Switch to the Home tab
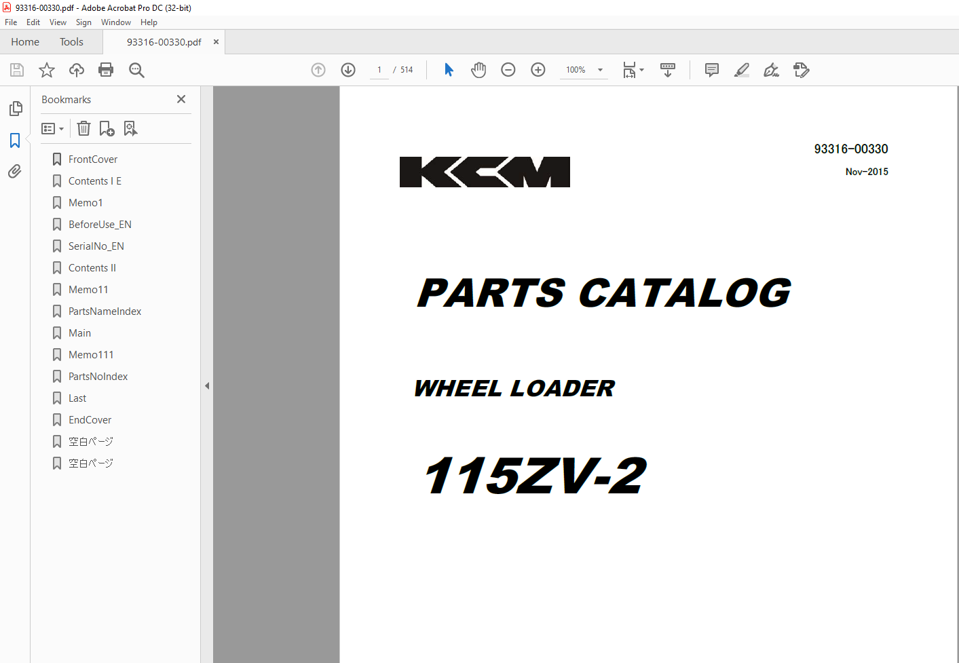 (25, 41)
